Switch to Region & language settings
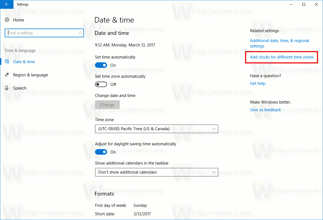The width and height of the screenshot is (323, 220). tap(30, 75)
